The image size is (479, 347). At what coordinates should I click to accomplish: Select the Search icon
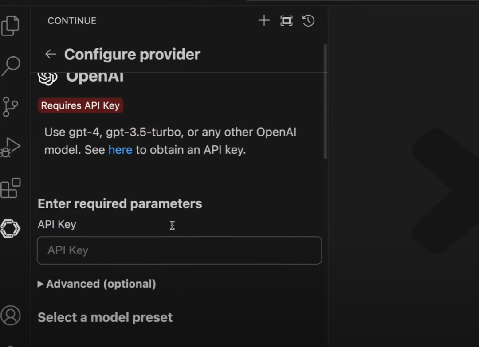pos(11,66)
